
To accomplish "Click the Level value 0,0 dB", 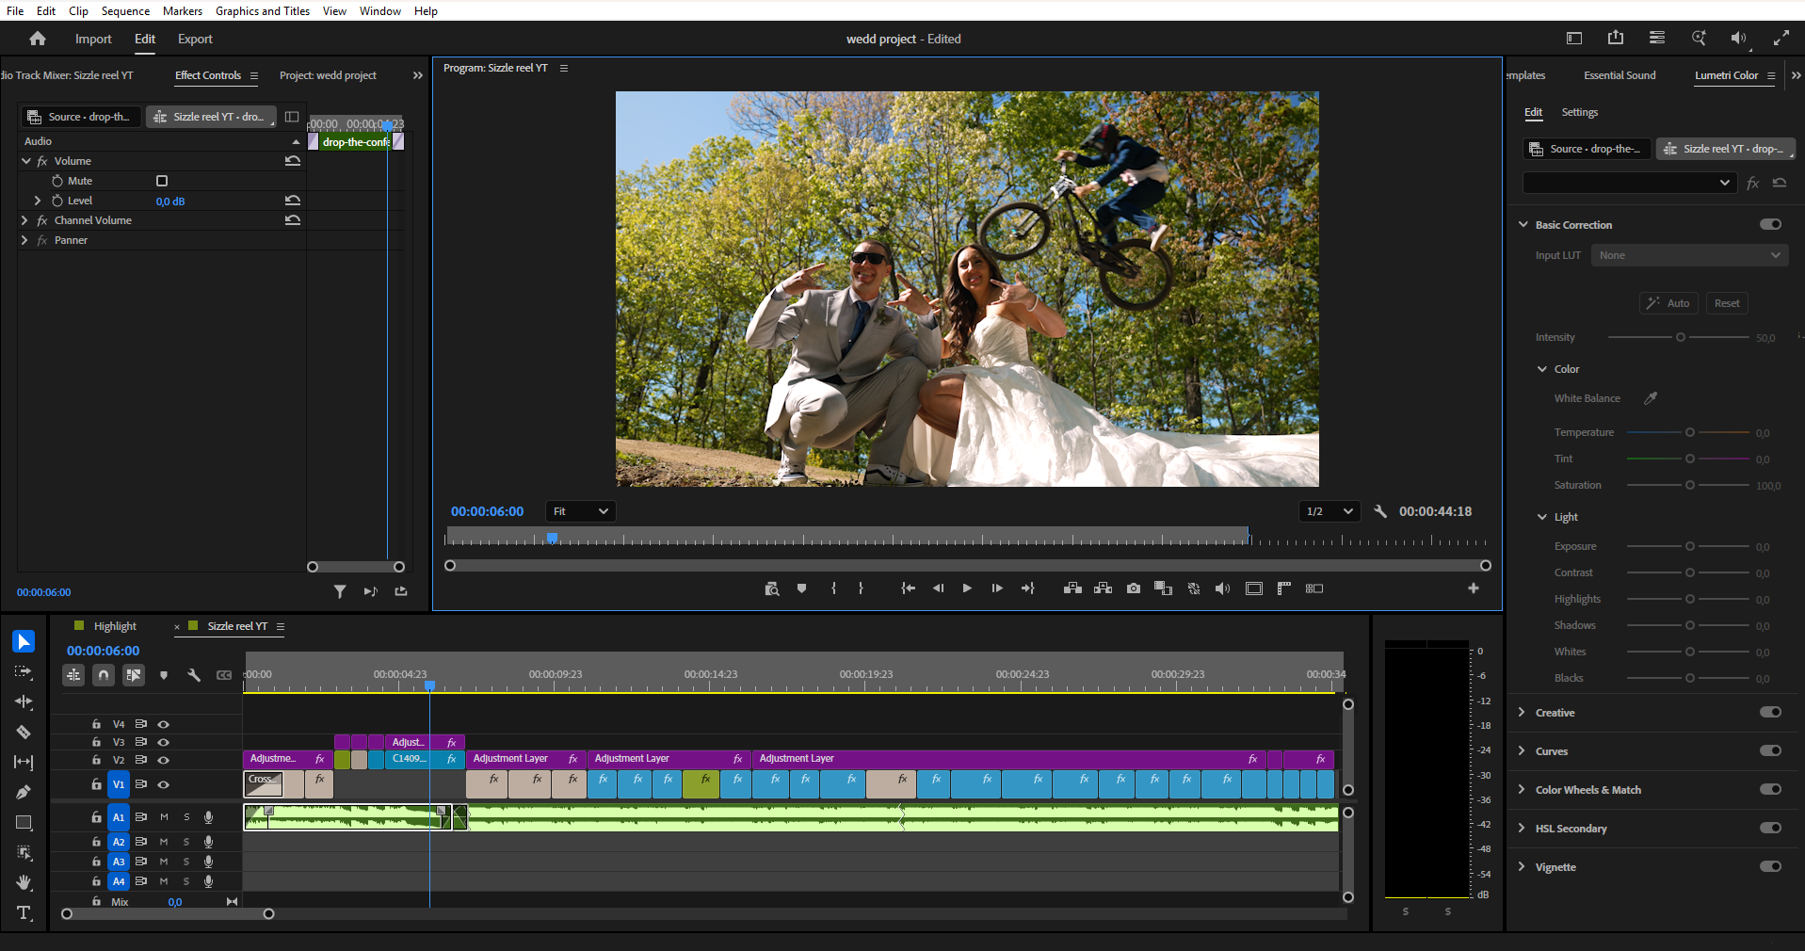I will 170,201.
